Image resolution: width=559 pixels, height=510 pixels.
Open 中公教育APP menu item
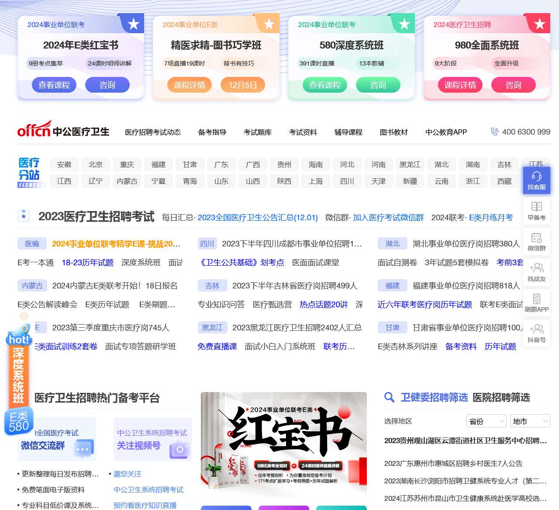(x=446, y=132)
